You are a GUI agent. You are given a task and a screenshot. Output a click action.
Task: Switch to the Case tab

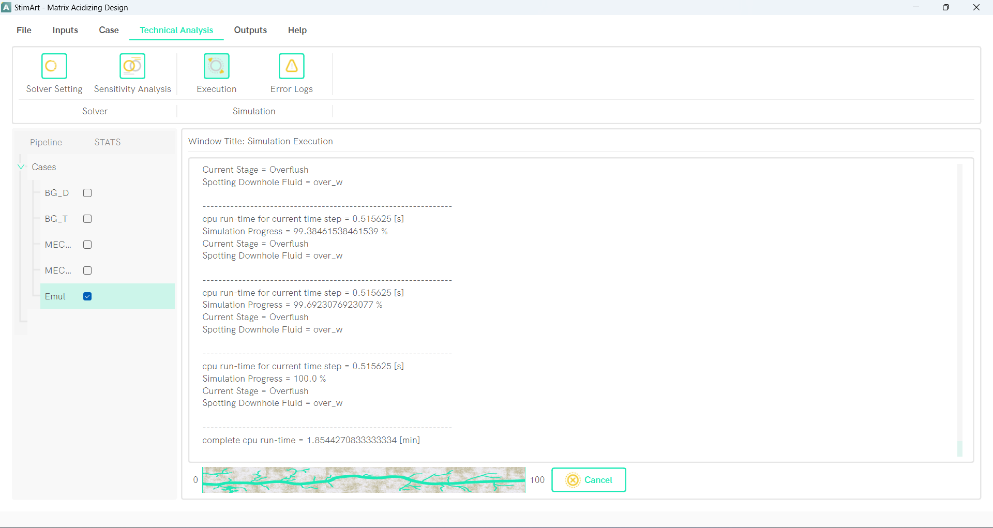(x=109, y=30)
